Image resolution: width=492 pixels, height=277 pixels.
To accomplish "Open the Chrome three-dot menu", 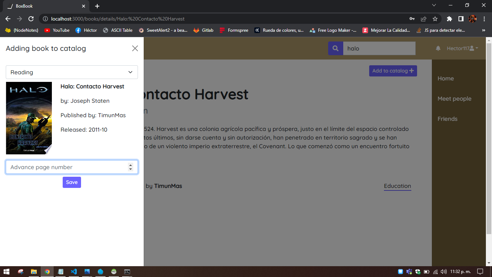I will (x=484, y=19).
